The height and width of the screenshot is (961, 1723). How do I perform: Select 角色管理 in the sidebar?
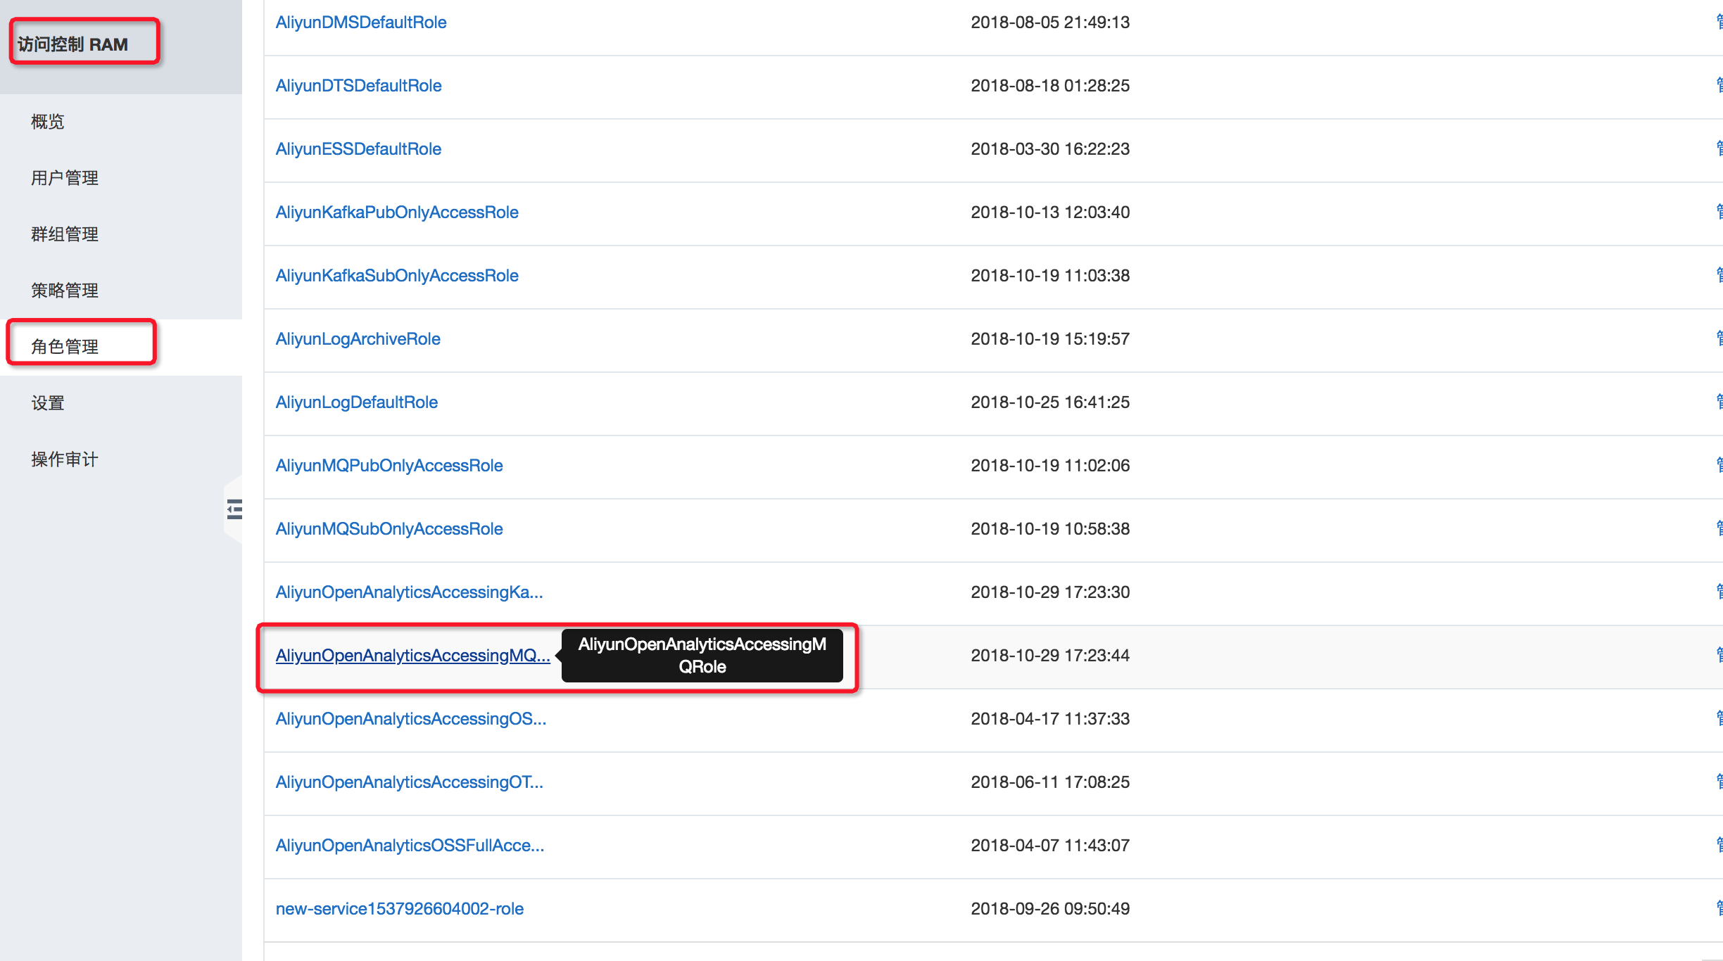[x=65, y=347]
